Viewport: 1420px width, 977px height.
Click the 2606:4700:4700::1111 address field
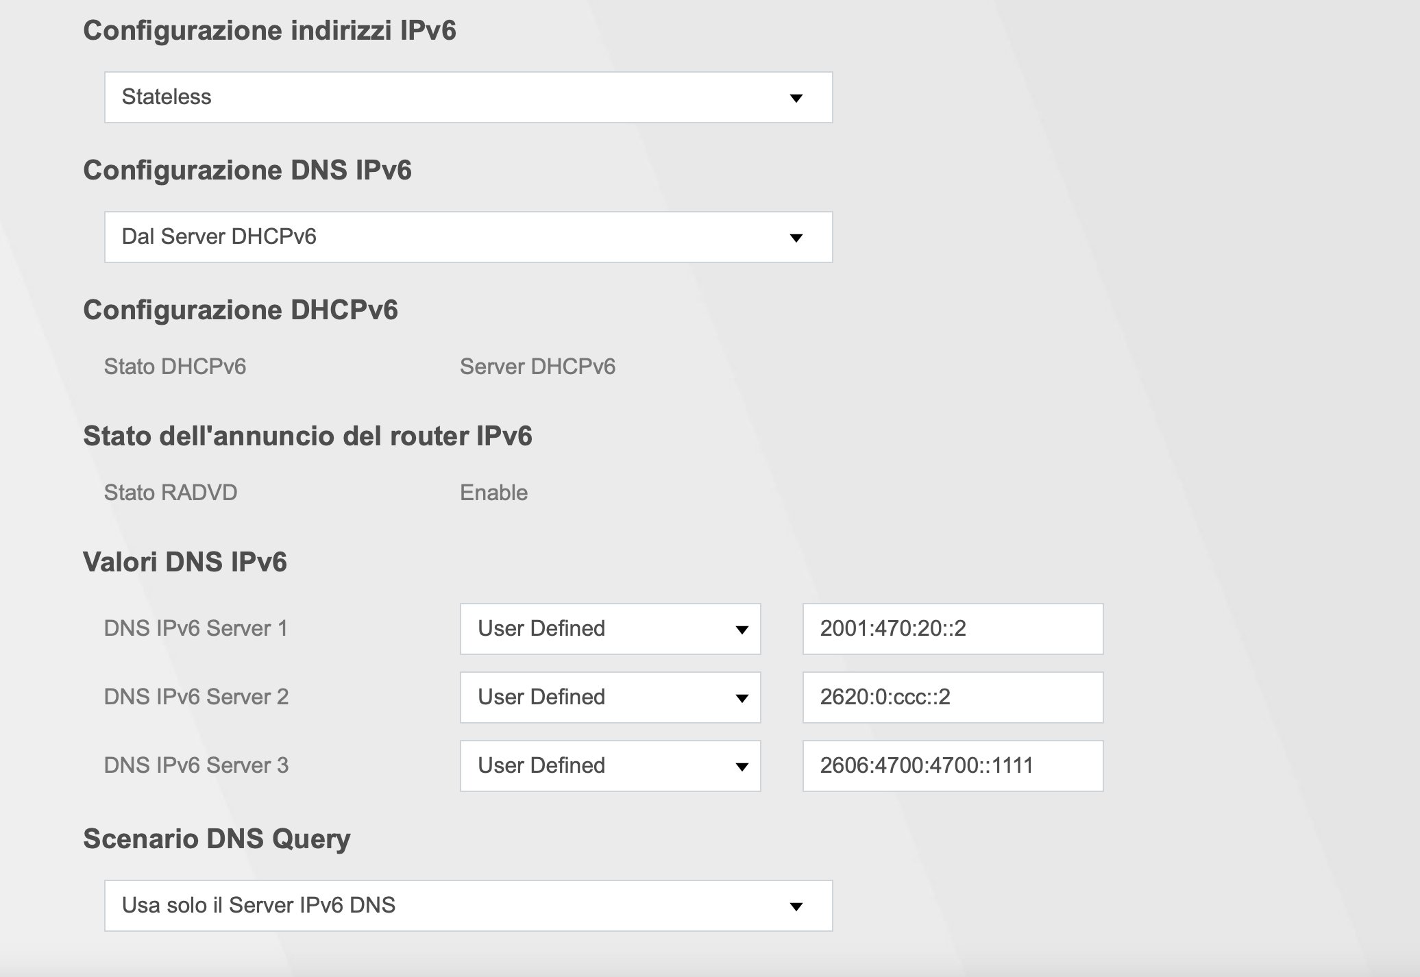(x=953, y=766)
